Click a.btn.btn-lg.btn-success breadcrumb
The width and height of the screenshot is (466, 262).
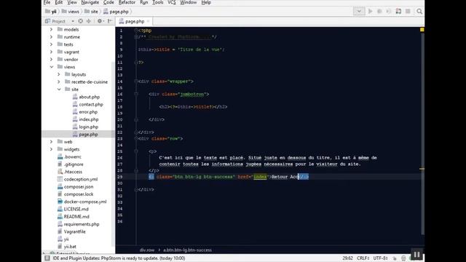pyautogui.click(x=187, y=250)
